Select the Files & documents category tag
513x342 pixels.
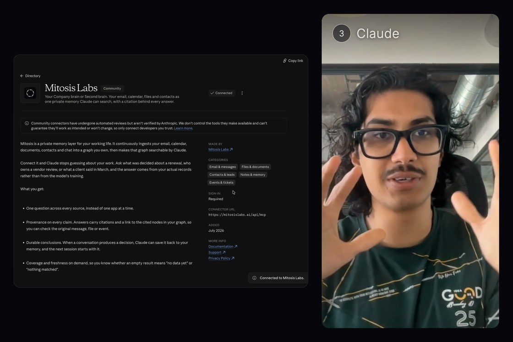[255, 167]
